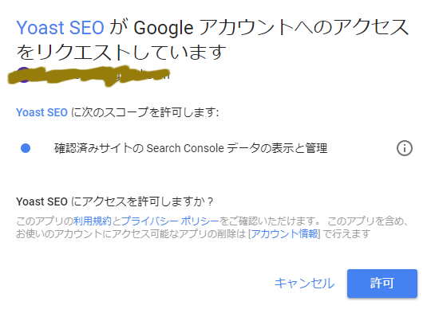Click the gray このアプリの disclaimer text

coord(45,221)
